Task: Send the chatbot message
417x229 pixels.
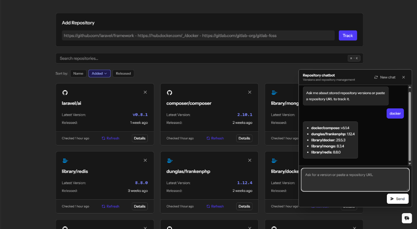Action: pyautogui.click(x=397, y=199)
